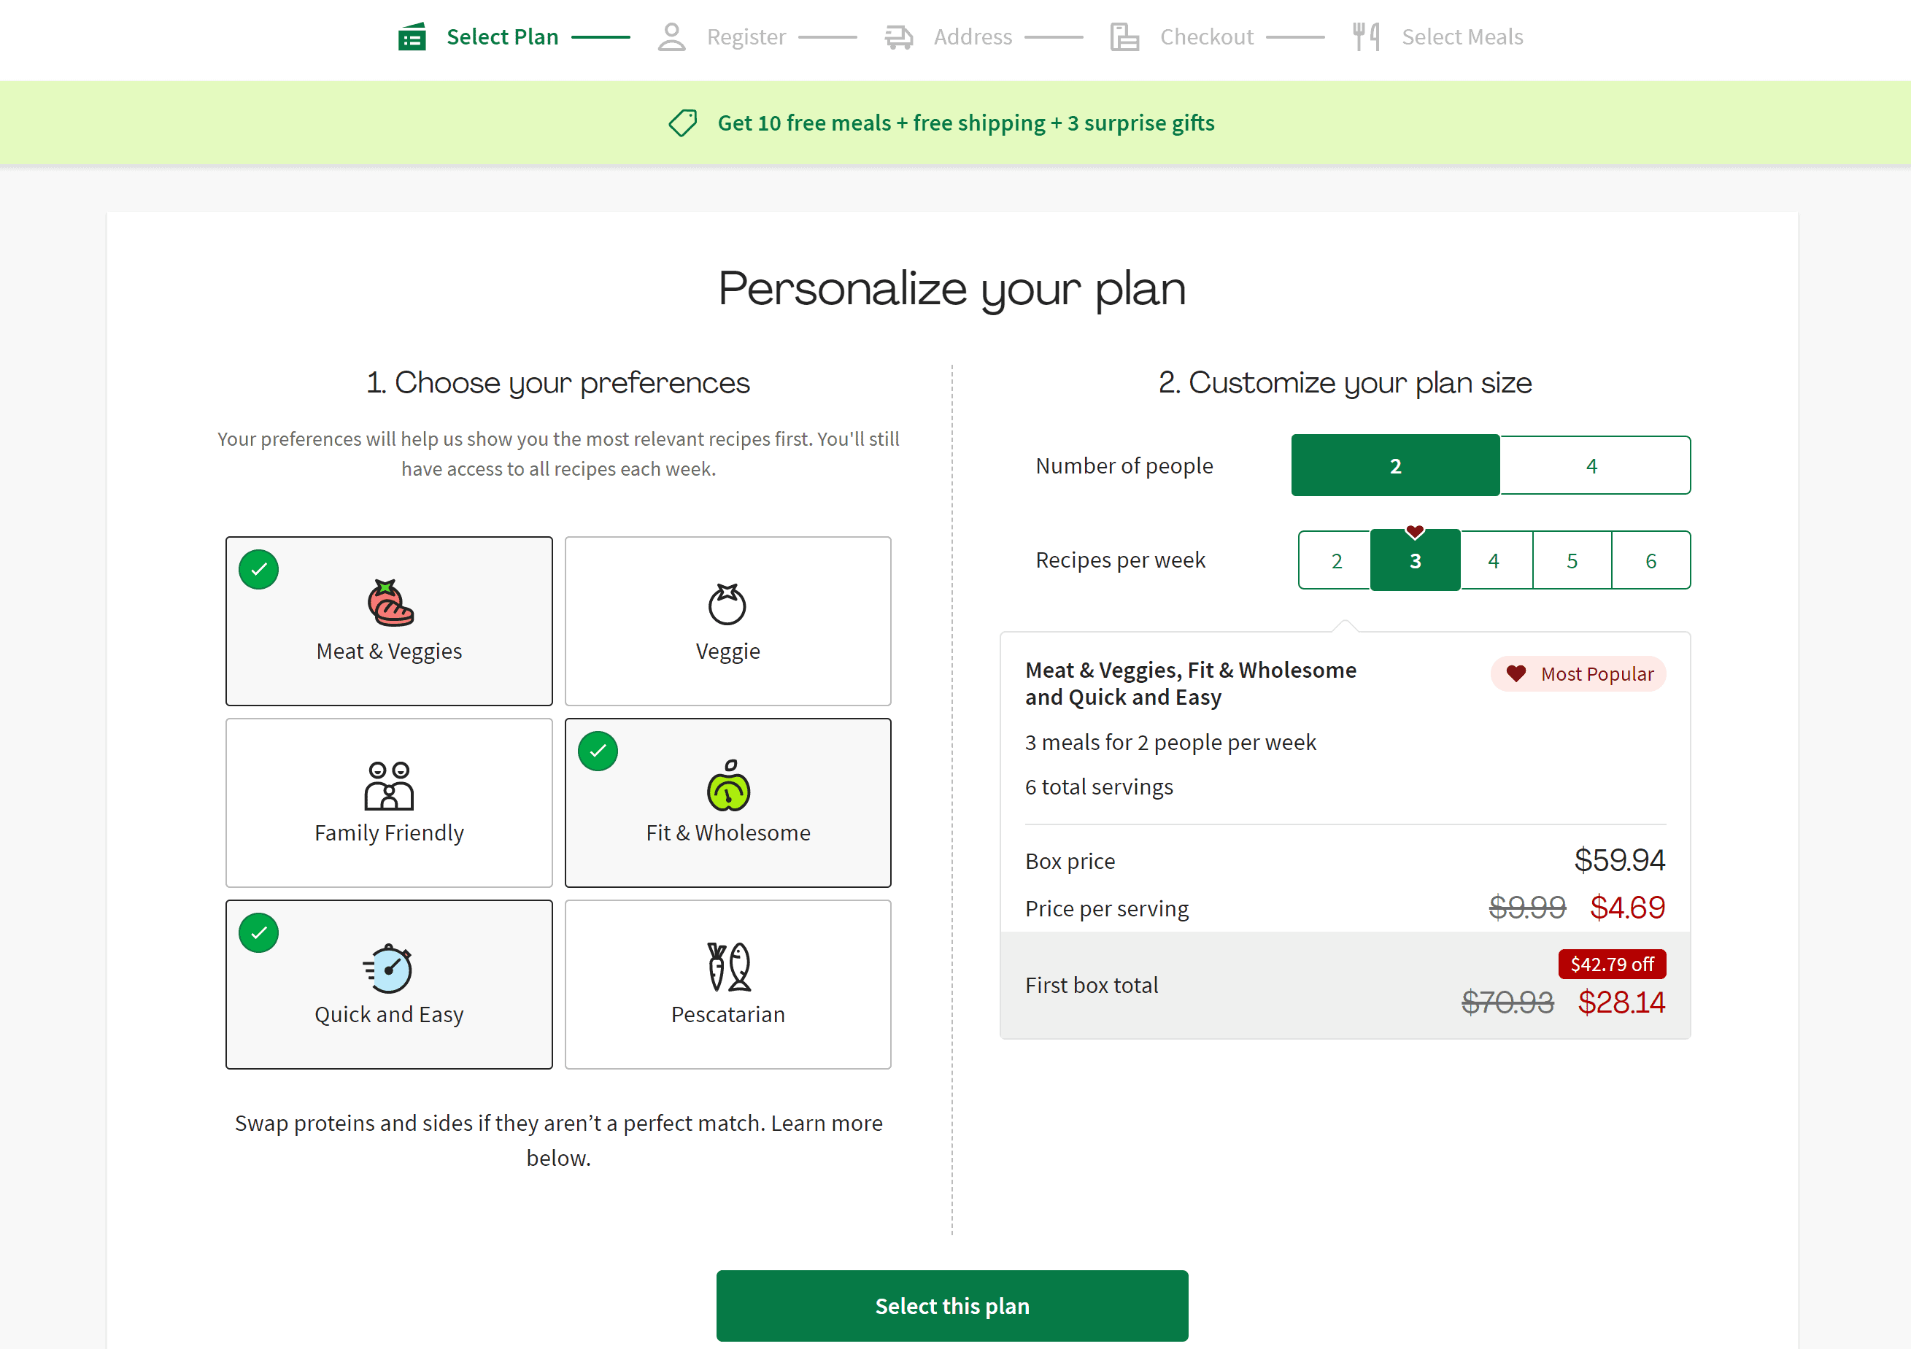Select the Veggie preference icon
This screenshot has width=1911, height=1349.
click(x=727, y=601)
